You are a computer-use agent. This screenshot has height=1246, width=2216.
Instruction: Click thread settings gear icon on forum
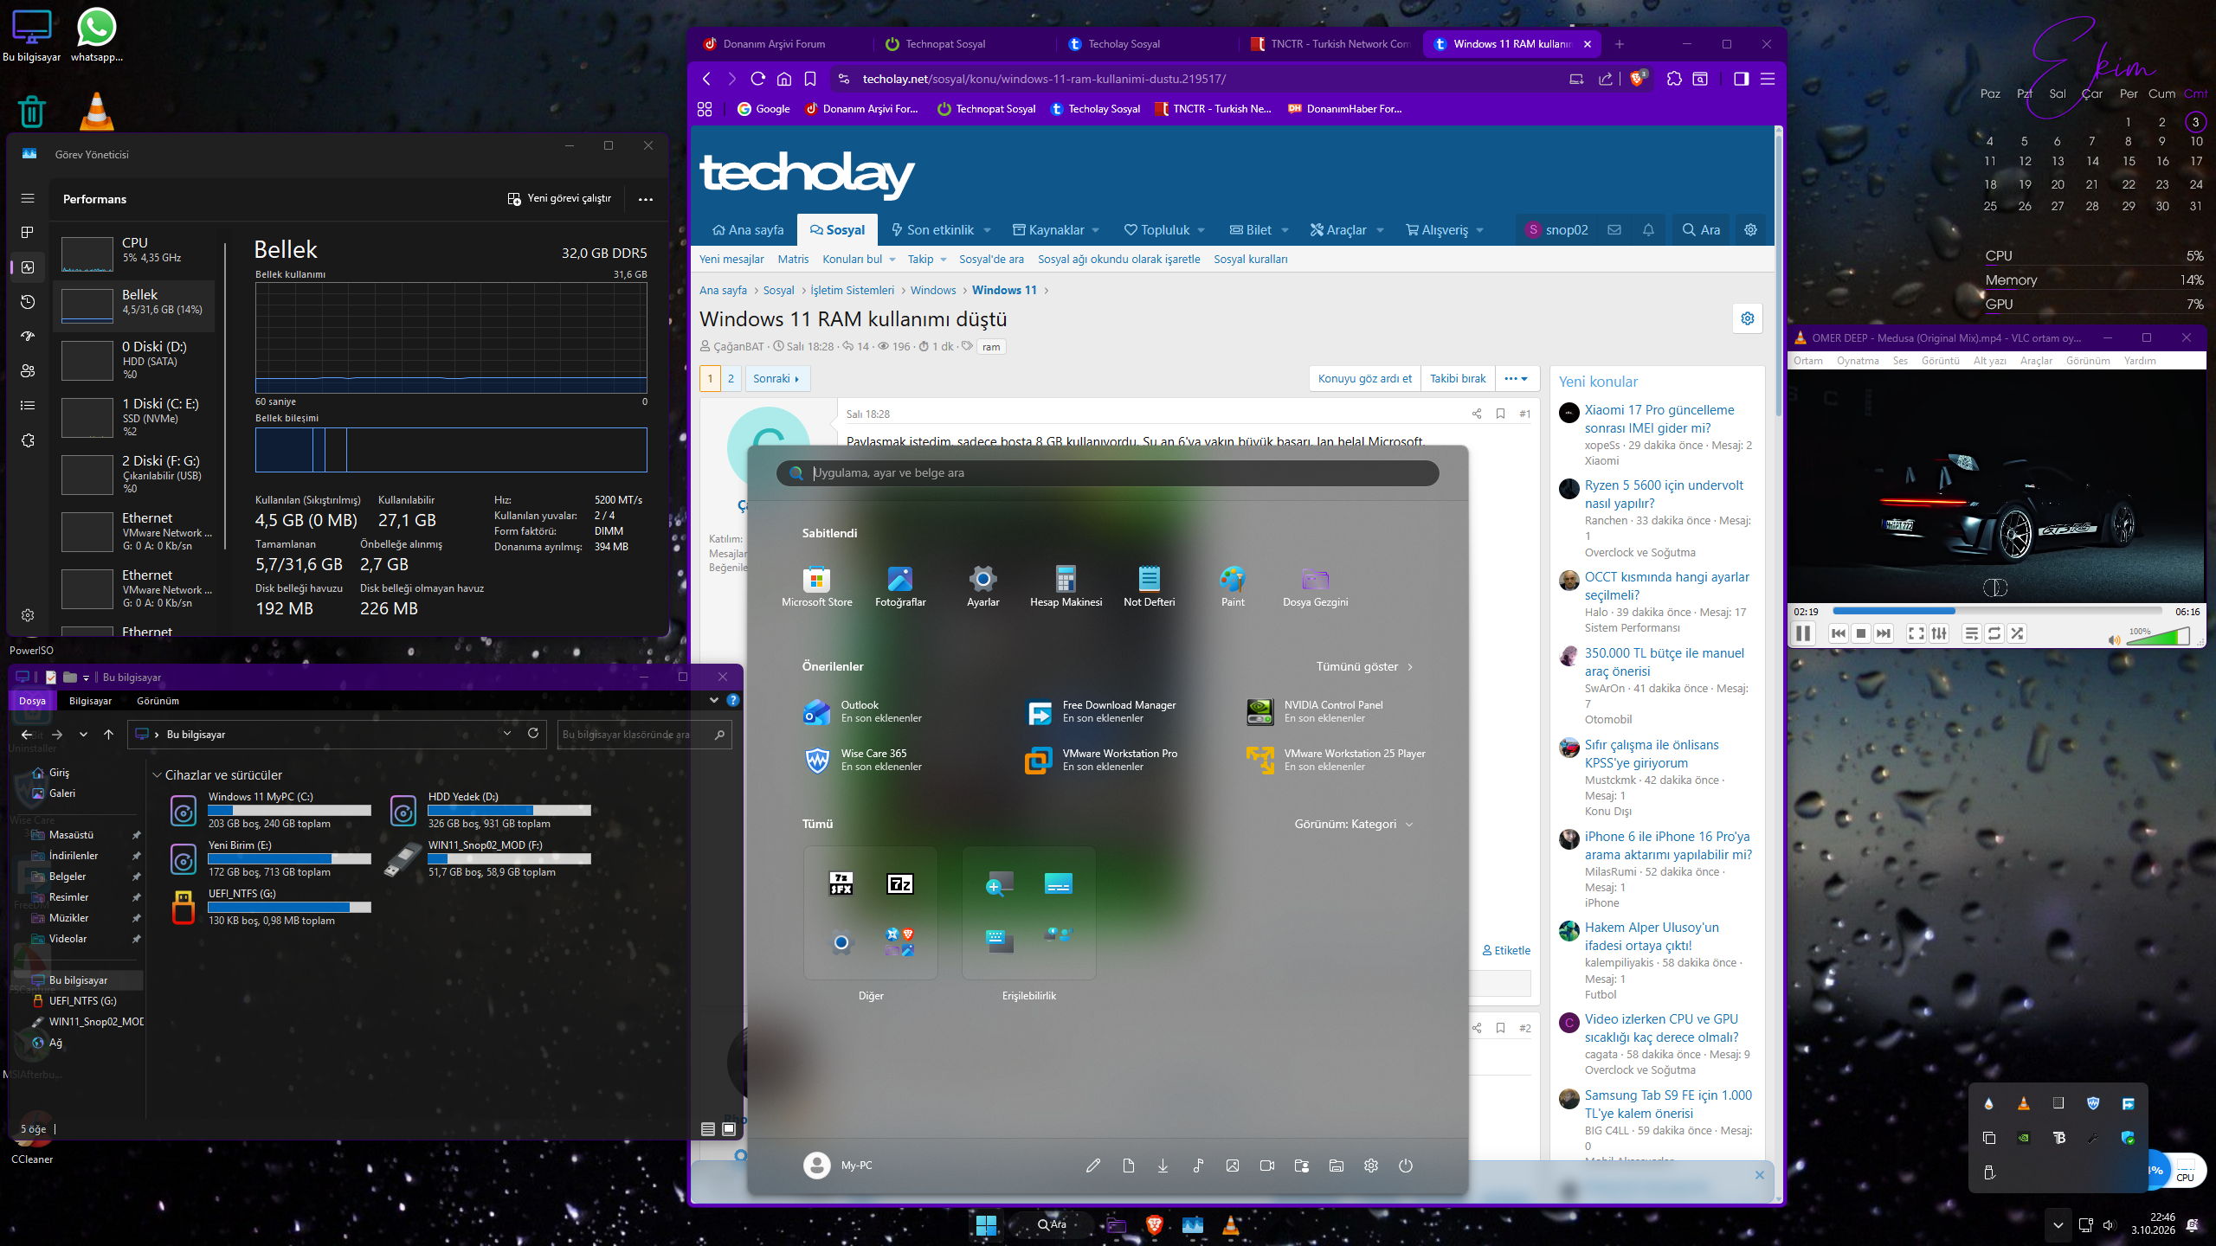tap(1747, 318)
